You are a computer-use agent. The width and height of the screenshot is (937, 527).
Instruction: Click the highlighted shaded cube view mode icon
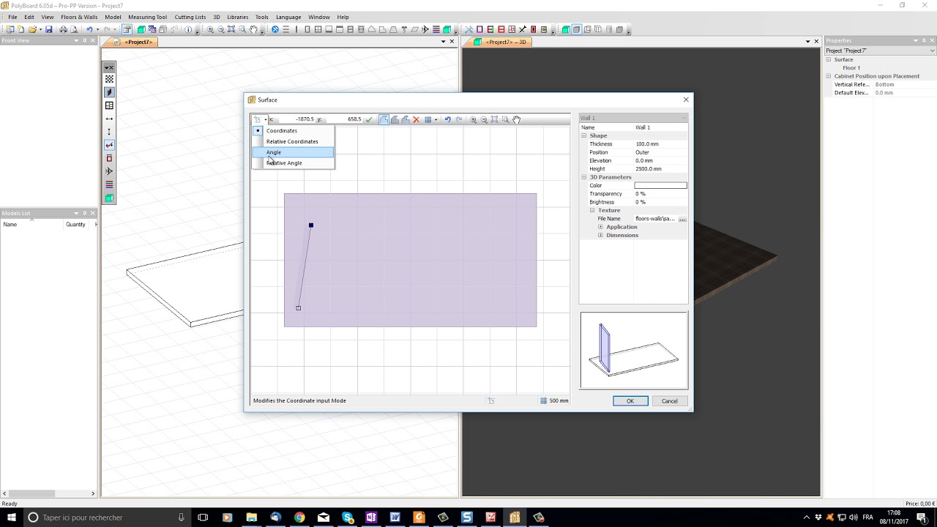(577, 29)
